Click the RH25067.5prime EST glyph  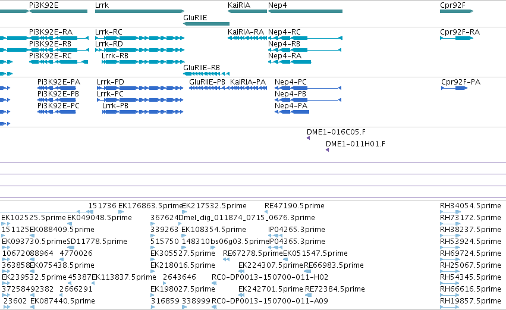450,271
